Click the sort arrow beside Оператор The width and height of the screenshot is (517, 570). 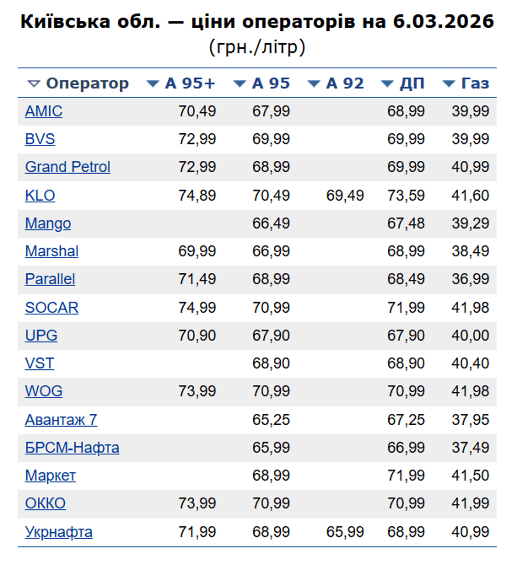[x=34, y=84]
